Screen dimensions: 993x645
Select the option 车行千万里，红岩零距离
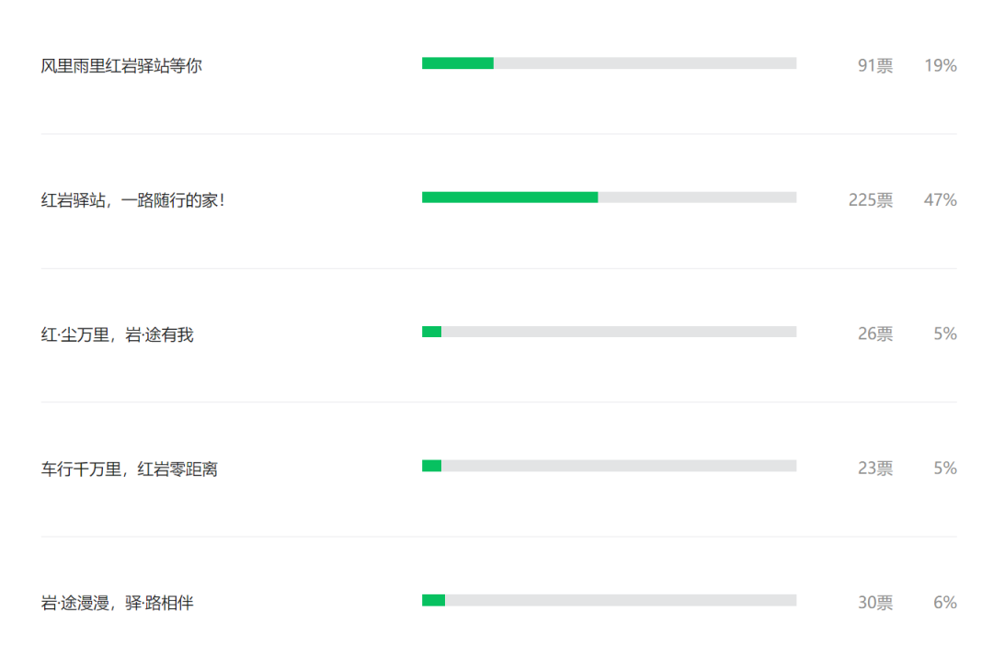click(130, 469)
